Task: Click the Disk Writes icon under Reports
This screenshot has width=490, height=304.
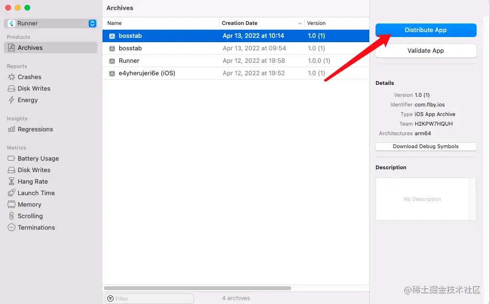Action: 11,89
